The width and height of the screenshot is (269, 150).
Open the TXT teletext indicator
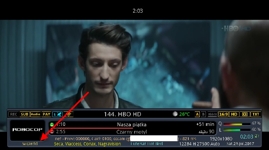[x=256, y=114]
